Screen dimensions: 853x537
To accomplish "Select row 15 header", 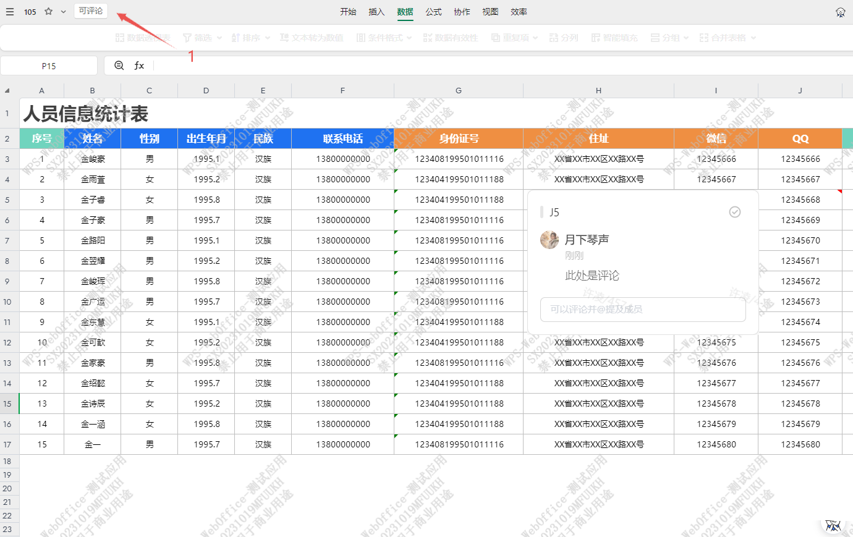I will point(9,404).
